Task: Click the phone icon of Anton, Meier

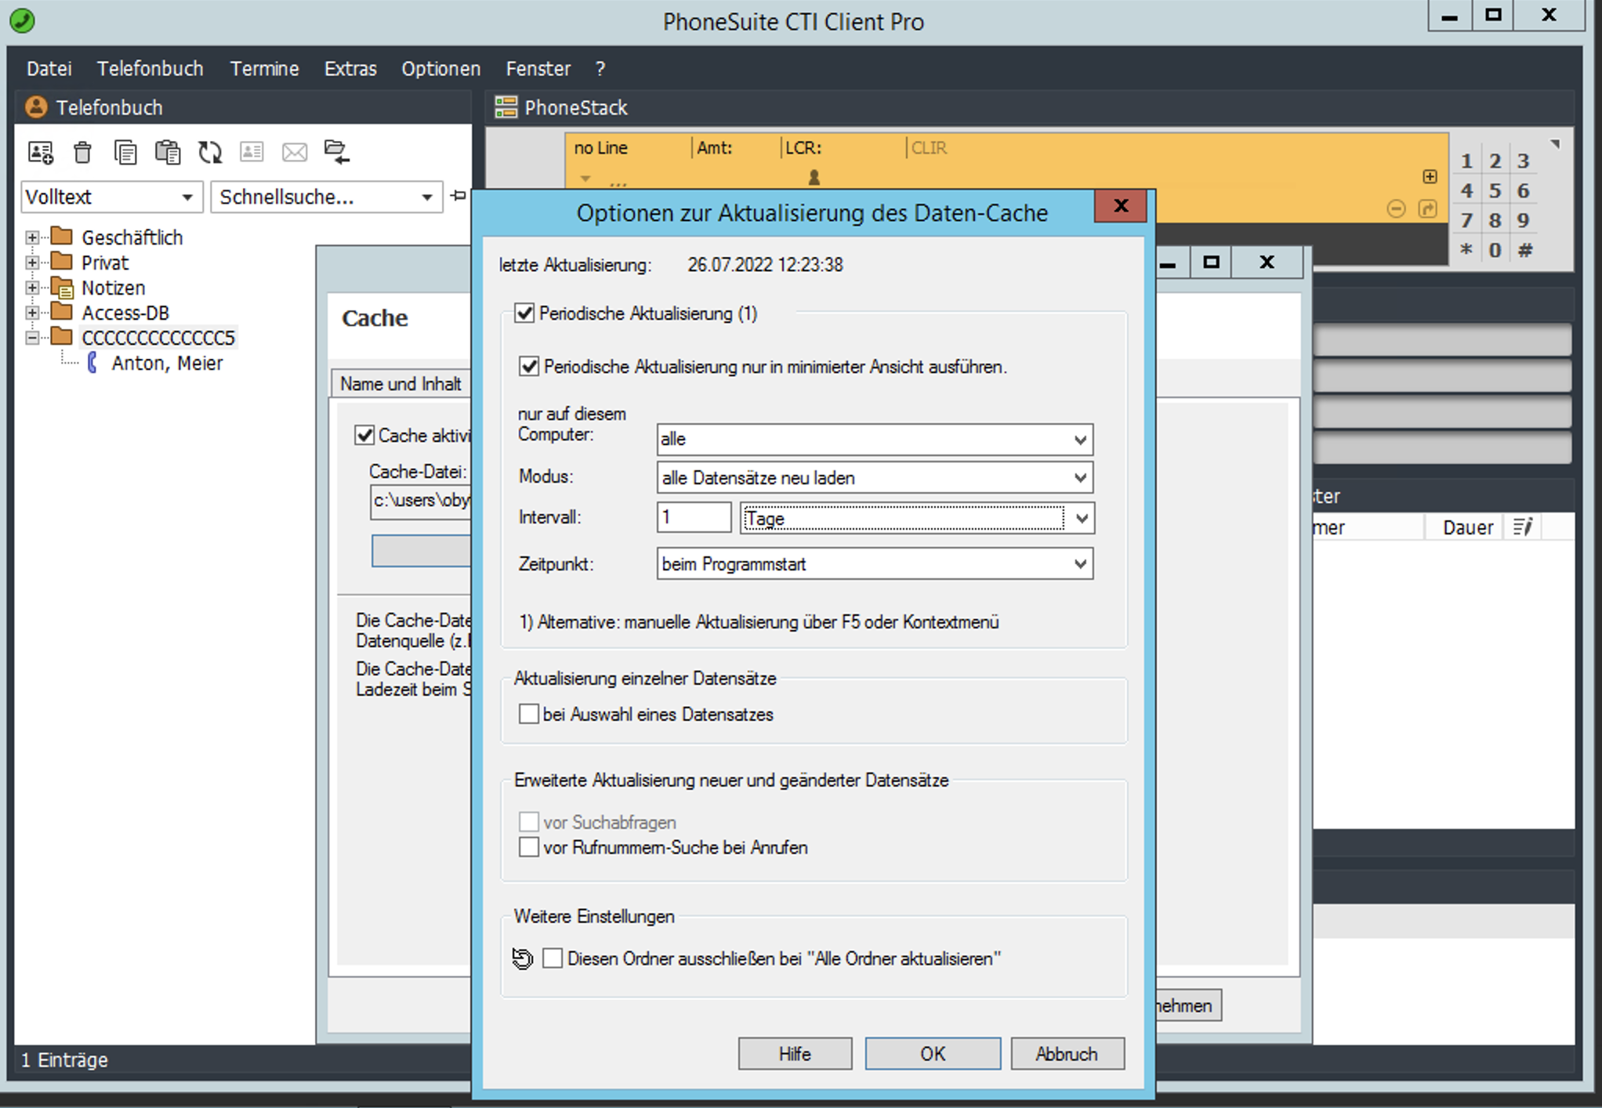Action: (x=92, y=363)
